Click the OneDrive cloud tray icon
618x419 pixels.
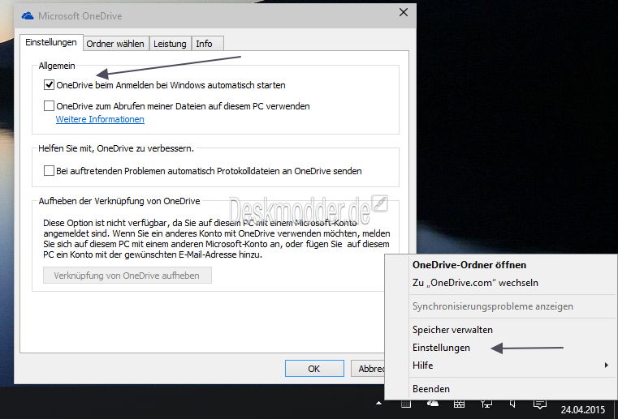433,404
